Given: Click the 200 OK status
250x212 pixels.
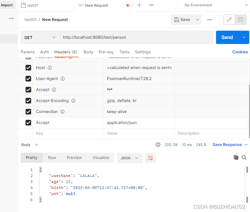Looking at the screenshot, I should point(171,145).
